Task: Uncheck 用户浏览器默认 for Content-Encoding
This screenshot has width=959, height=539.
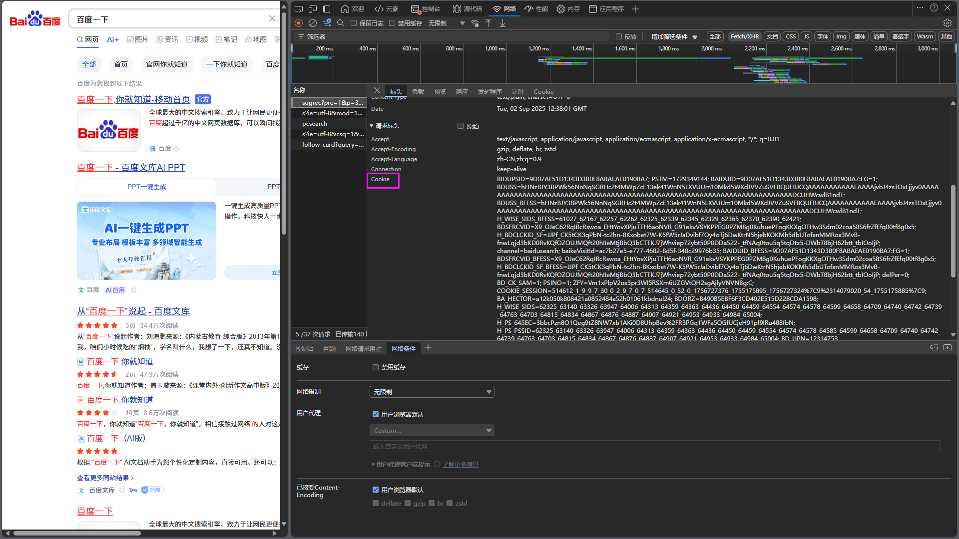Action: (x=376, y=490)
